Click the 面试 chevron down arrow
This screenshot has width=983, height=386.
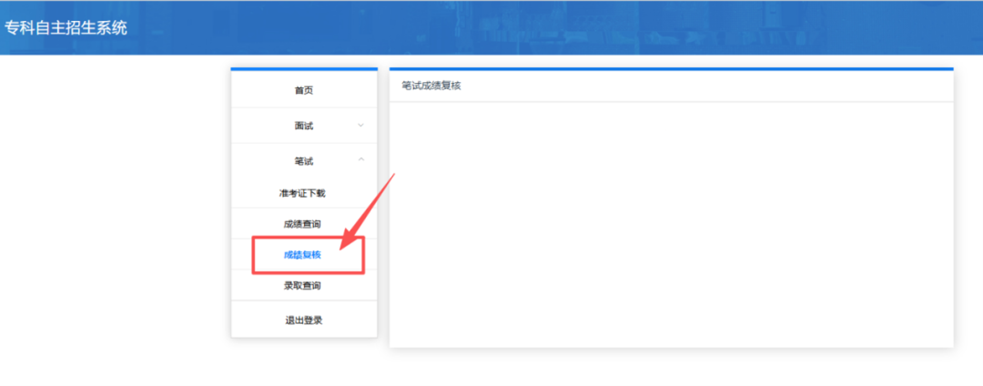coord(360,126)
